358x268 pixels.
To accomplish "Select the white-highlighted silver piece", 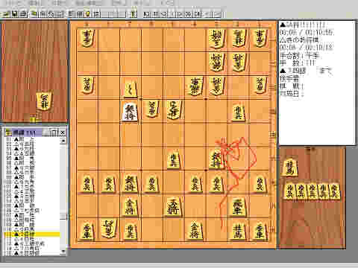I will coord(131,112).
